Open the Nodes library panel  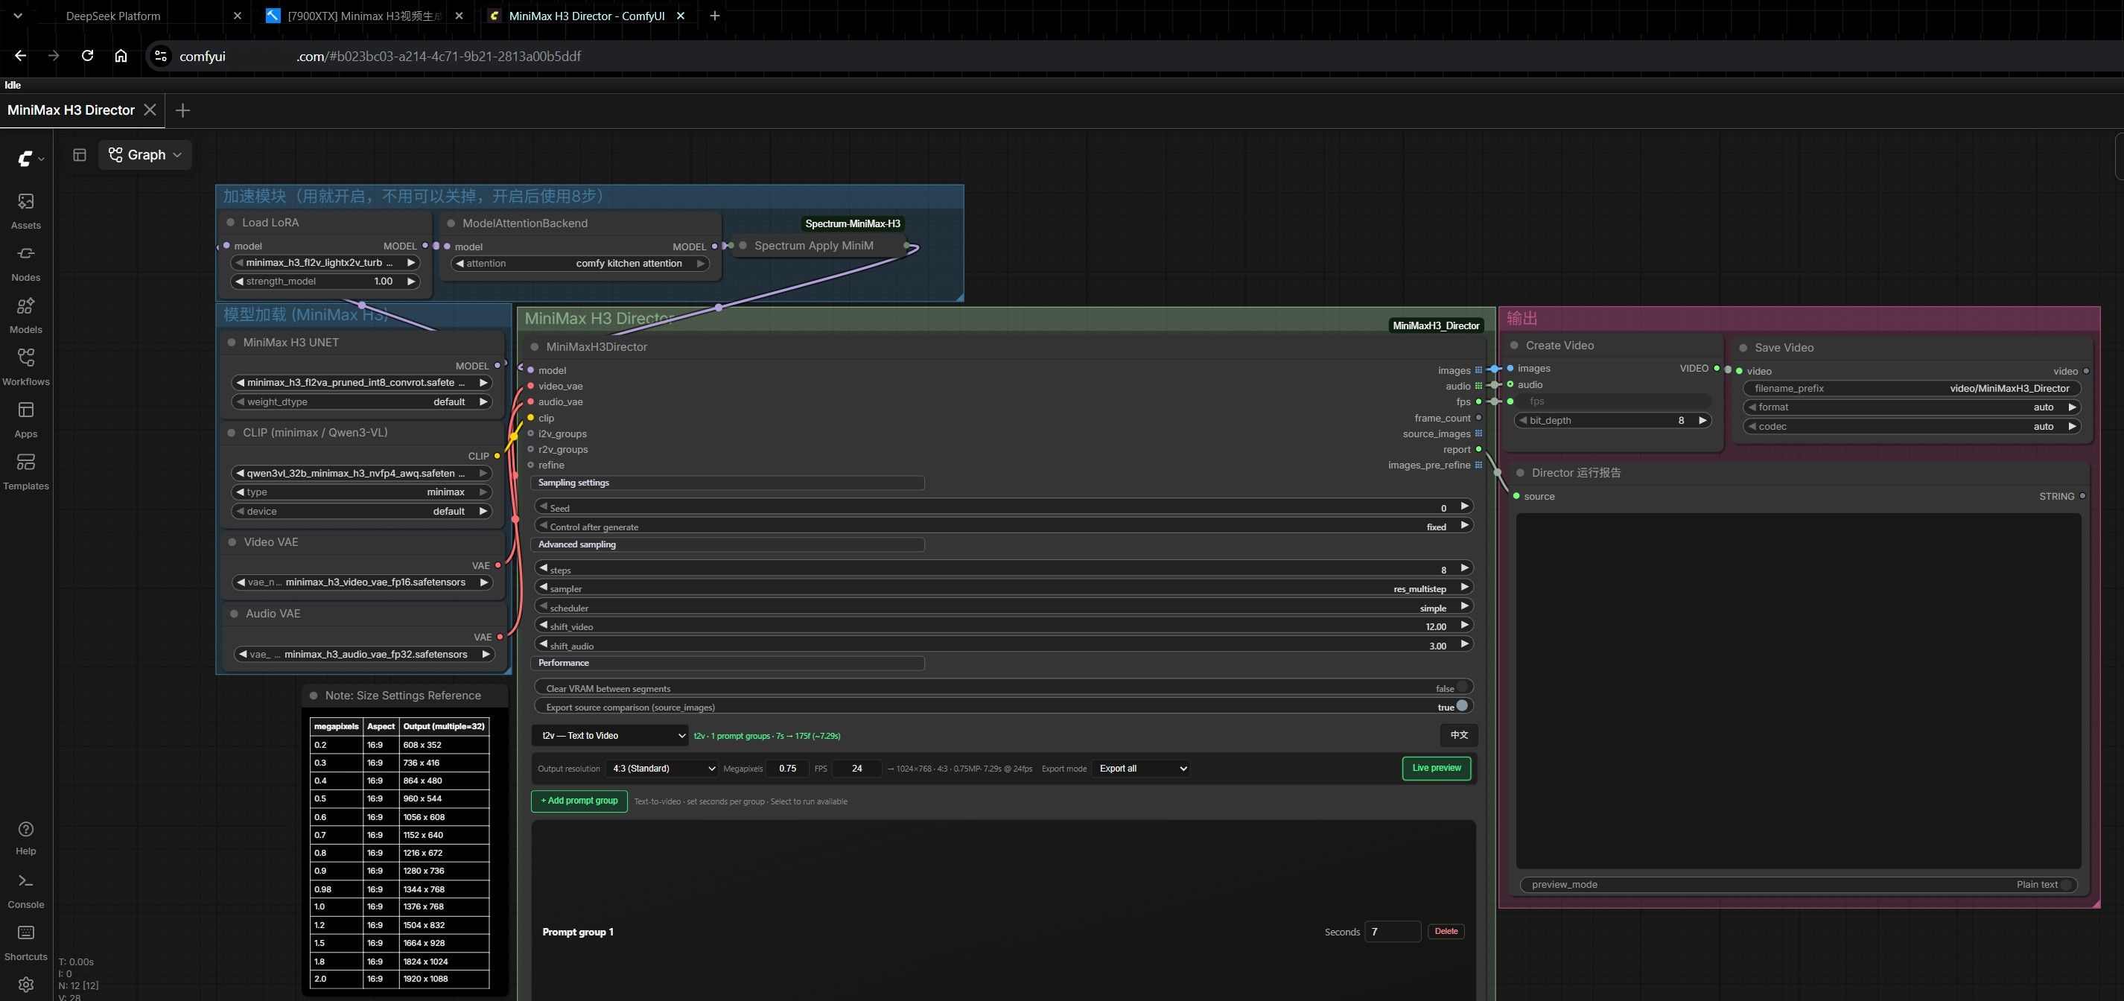[25, 263]
